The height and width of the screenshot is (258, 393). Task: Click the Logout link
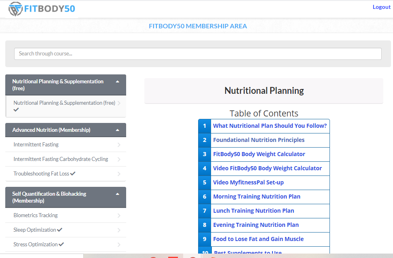[381, 7]
